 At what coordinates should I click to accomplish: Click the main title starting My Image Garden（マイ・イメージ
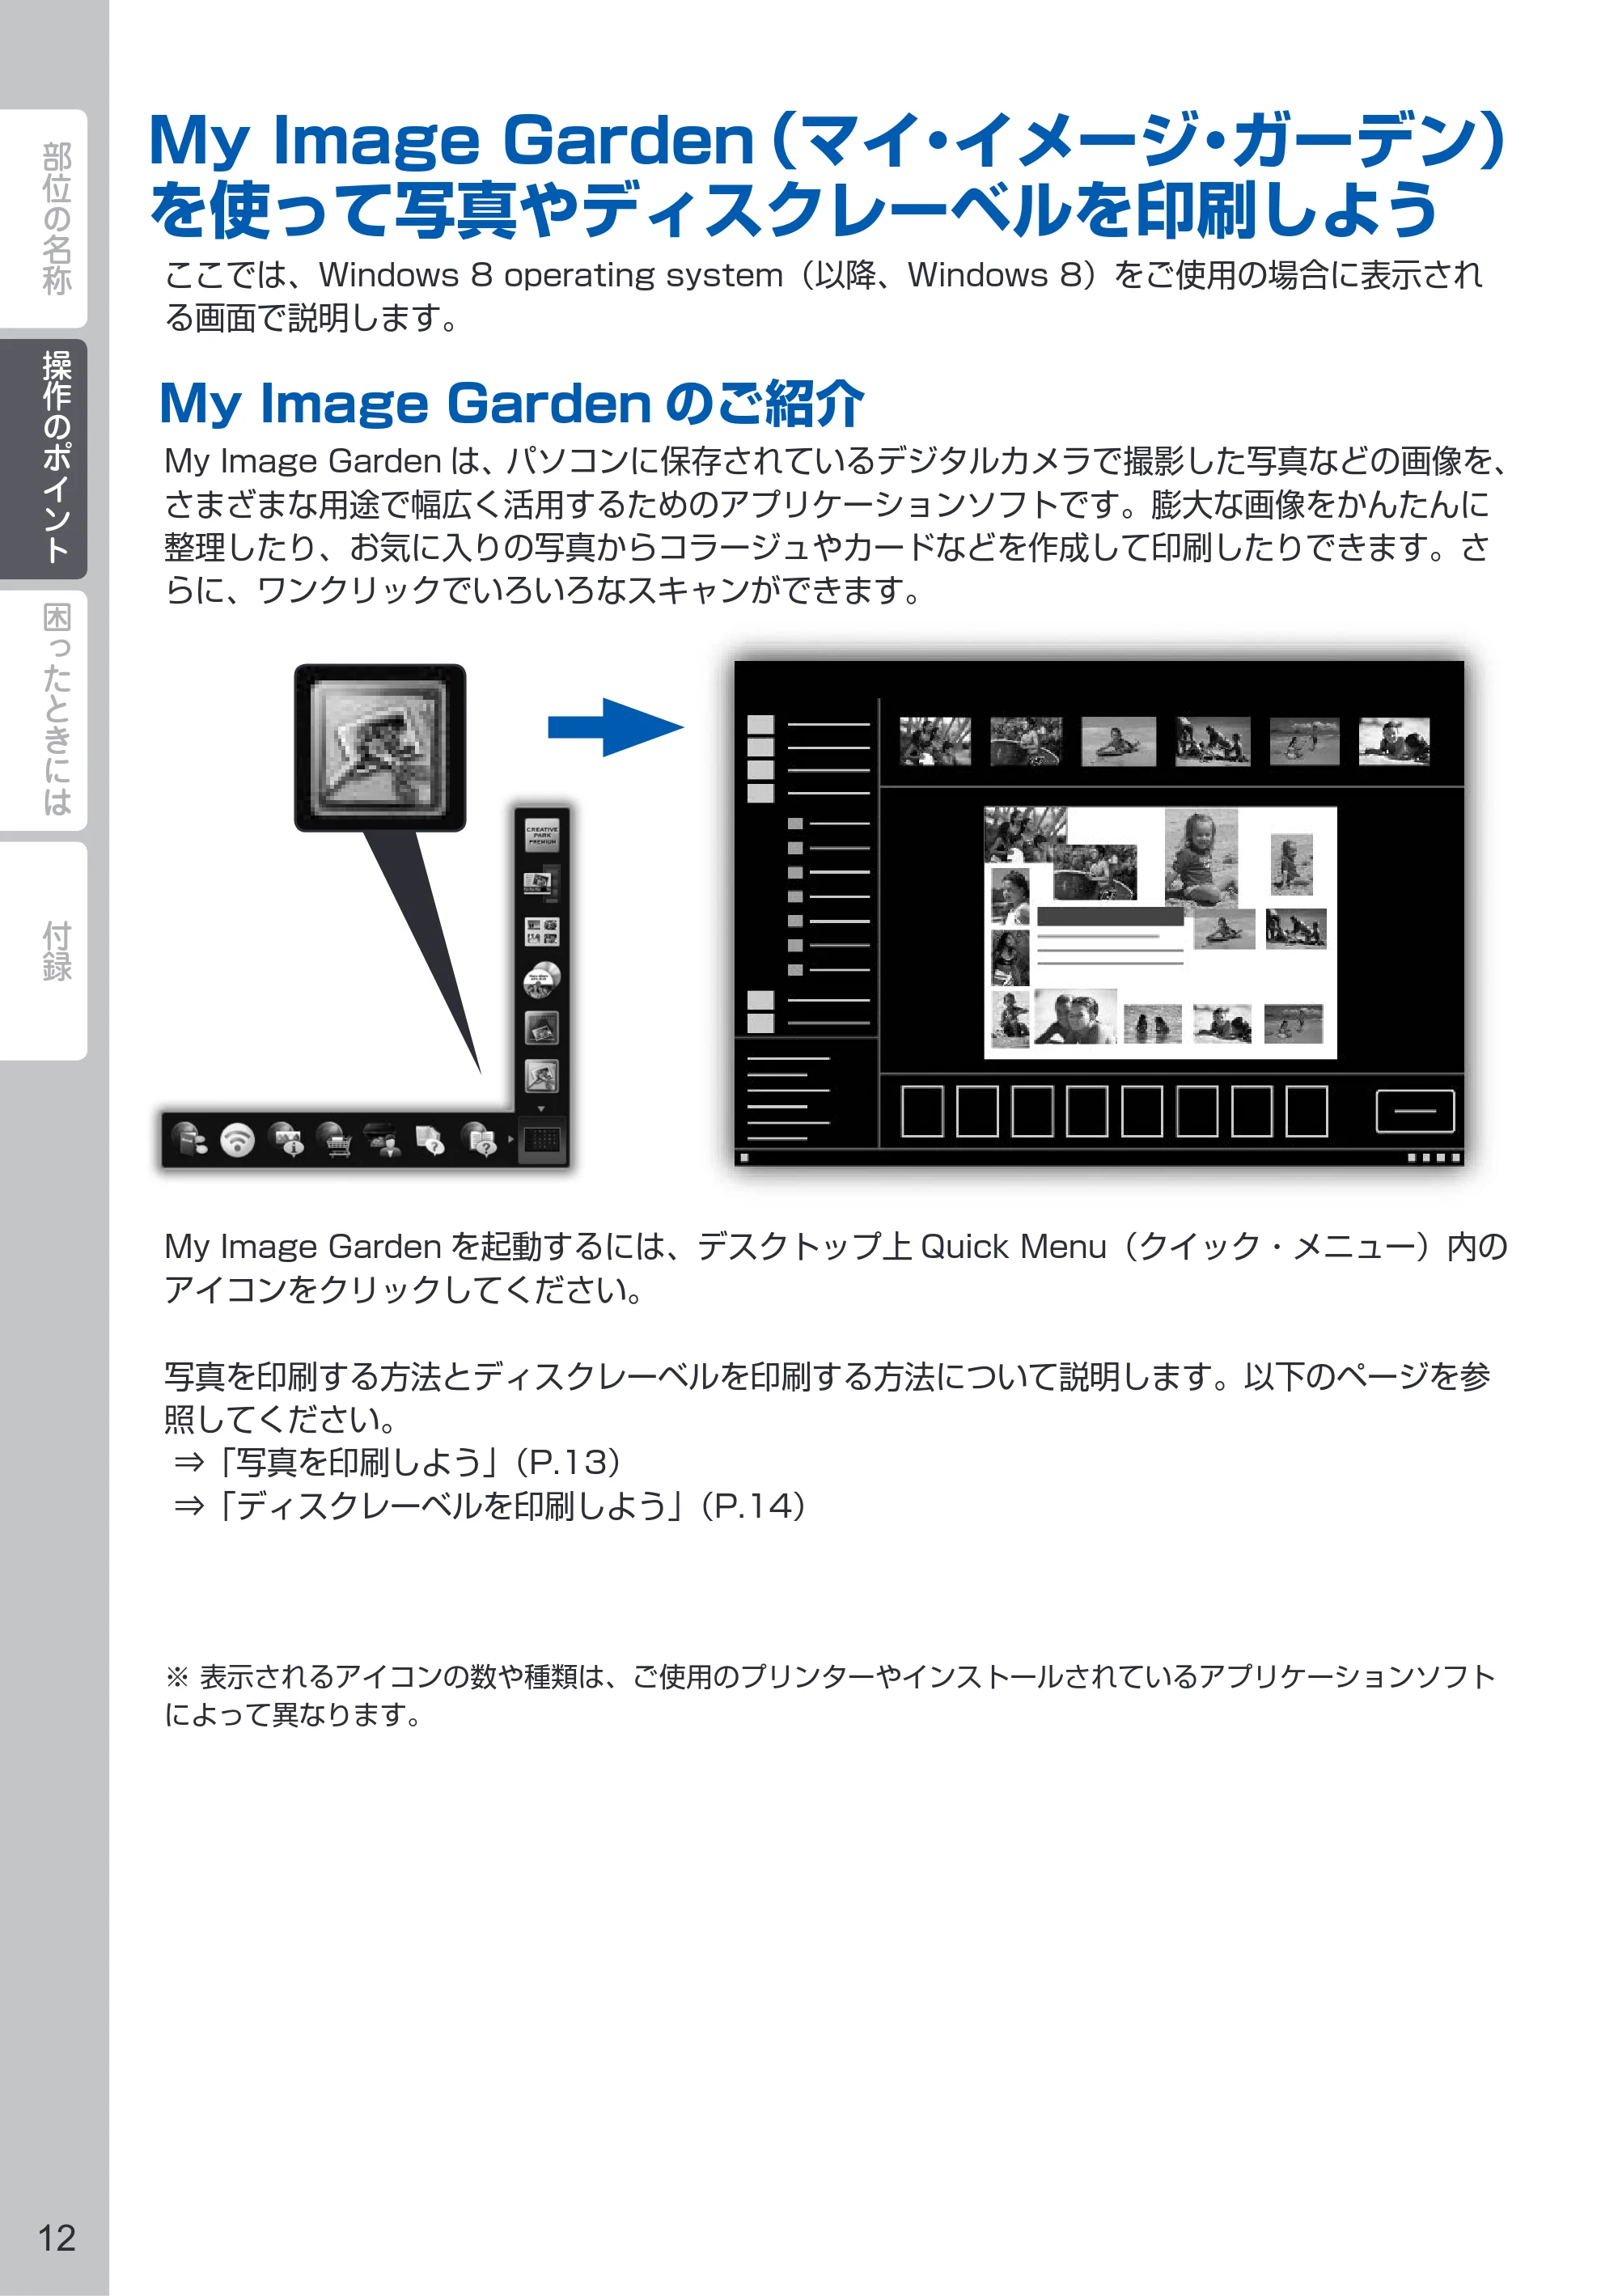(828, 174)
